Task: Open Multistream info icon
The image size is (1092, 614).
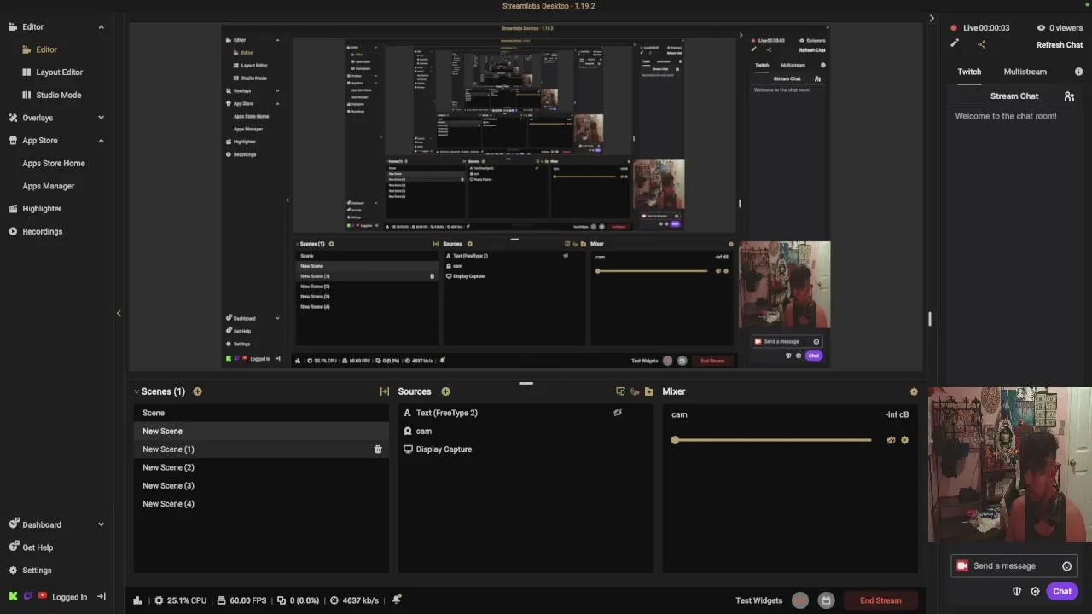Action: click(x=1079, y=72)
